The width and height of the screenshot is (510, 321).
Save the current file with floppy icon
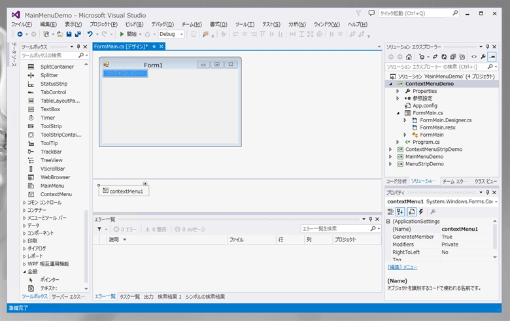(x=69, y=34)
